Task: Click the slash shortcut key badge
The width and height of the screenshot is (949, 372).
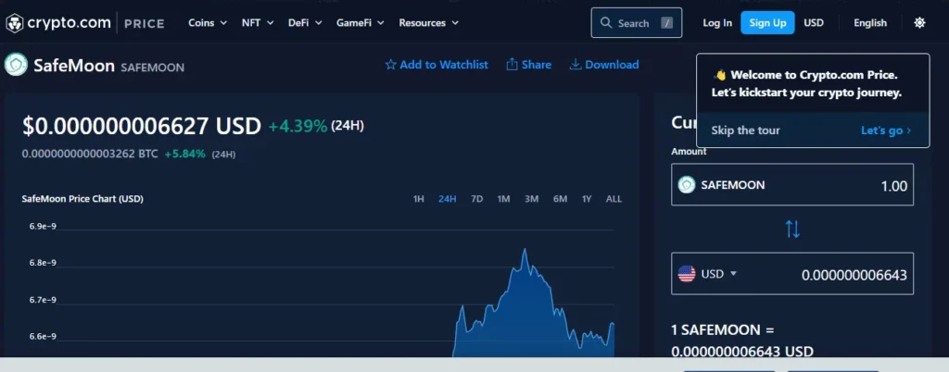Action: click(667, 23)
